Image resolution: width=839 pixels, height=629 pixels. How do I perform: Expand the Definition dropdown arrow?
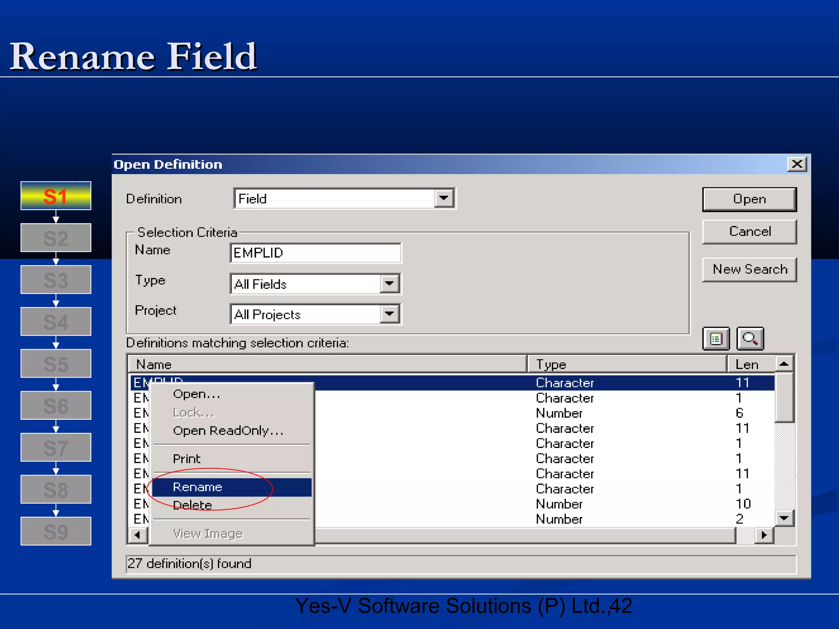click(444, 199)
